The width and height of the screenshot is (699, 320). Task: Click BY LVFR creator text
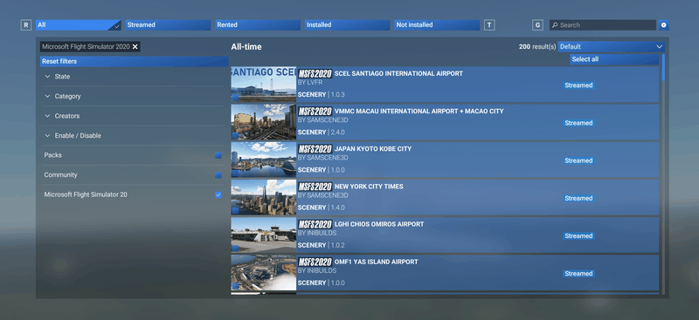[x=310, y=83]
